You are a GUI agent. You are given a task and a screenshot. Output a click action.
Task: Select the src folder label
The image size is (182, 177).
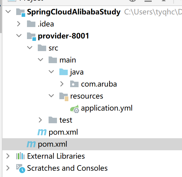[53, 48]
